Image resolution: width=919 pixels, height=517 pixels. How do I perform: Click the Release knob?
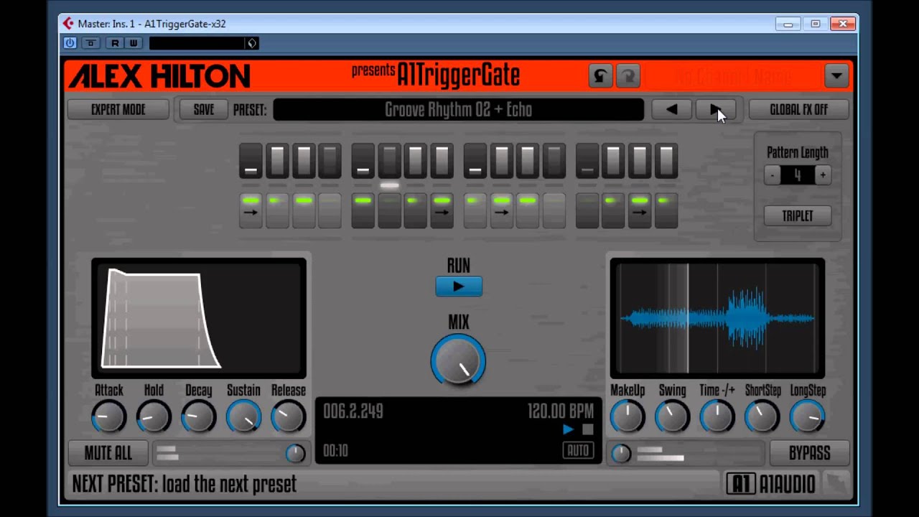click(x=288, y=416)
